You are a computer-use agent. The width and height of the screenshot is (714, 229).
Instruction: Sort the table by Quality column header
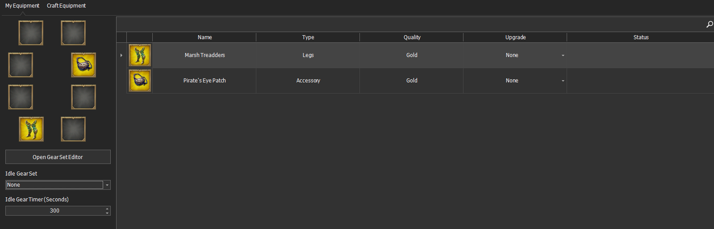[412, 37]
